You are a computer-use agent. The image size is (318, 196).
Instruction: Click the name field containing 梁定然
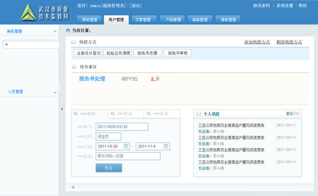(x=109, y=137)
